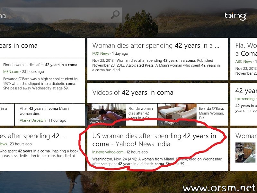Open "Videos of 42 years in coma" heading
Image resolution: width=257 pixels, height=193 pixels.
(133, 93)
